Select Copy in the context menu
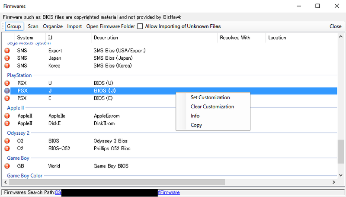346x197 pixels. coord(196,125)
